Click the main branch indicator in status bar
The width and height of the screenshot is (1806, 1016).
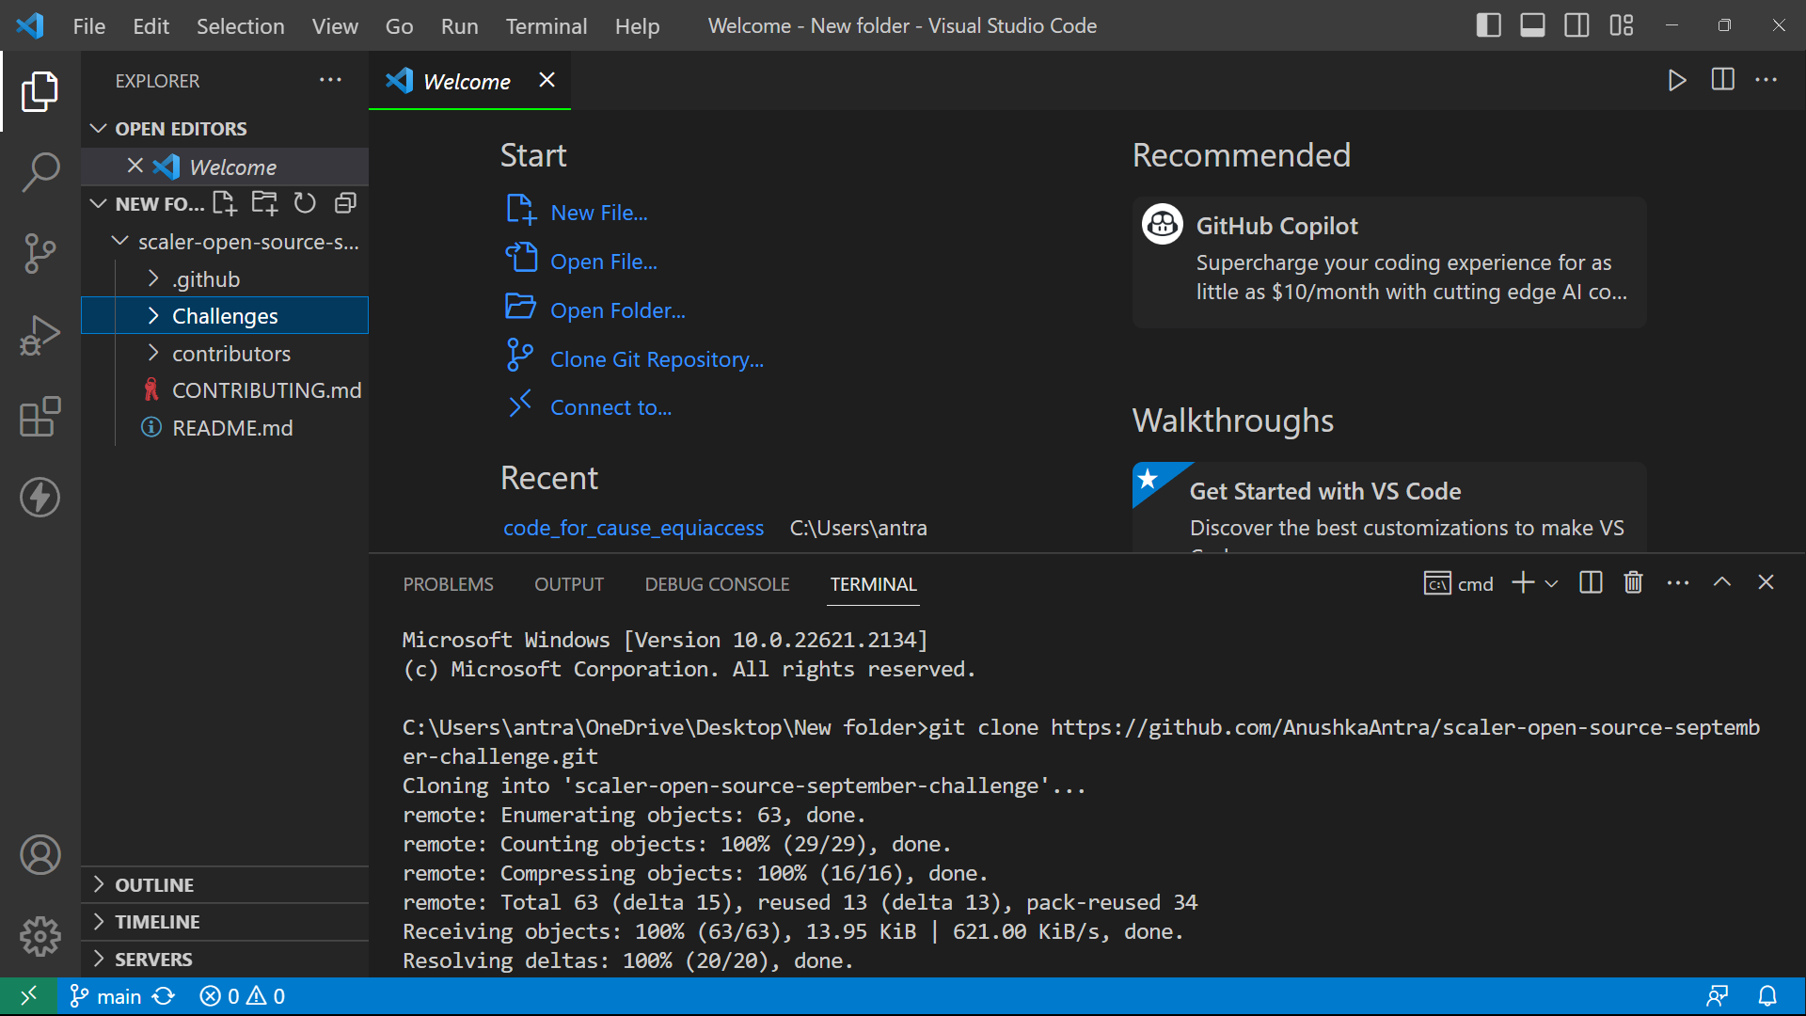(x=104, y=995)
